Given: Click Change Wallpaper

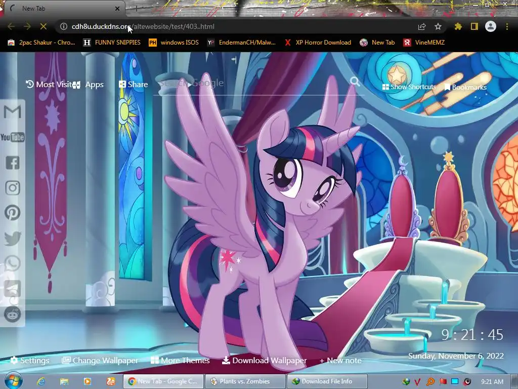Looking at the screenshot, I should click(x=100, y=360).
